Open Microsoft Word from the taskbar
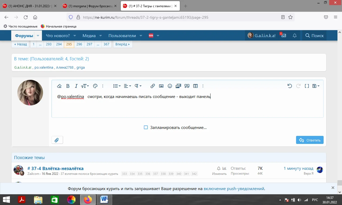Screen dimensions: 342x205 (x=104, y=200)
